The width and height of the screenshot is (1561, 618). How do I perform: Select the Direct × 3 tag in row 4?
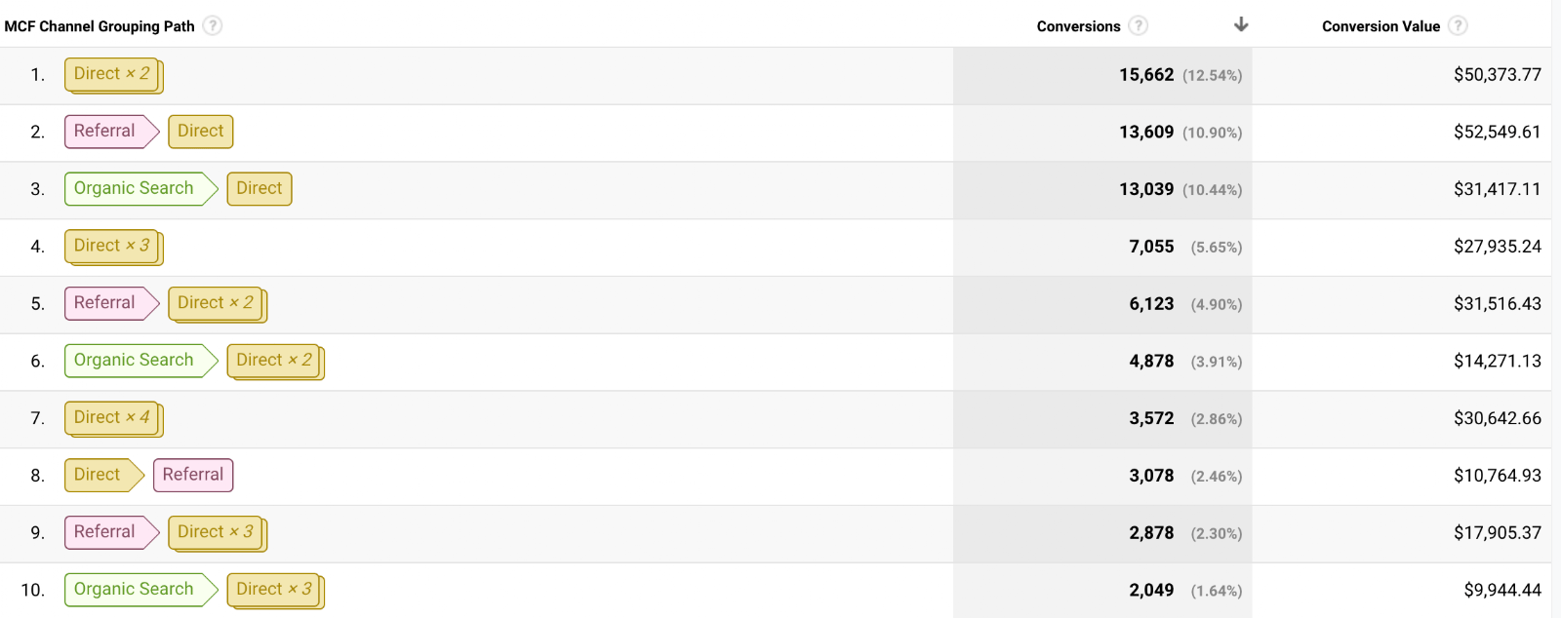coord(113,247)
